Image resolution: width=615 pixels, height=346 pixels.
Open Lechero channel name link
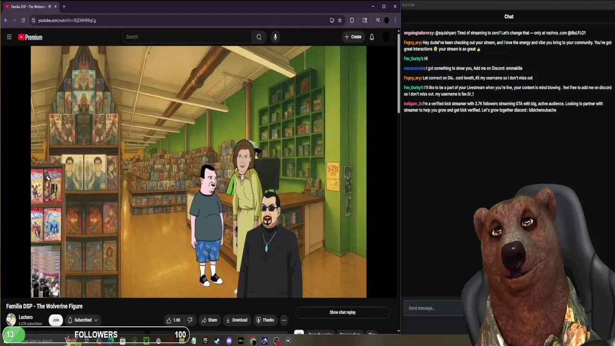25,317
